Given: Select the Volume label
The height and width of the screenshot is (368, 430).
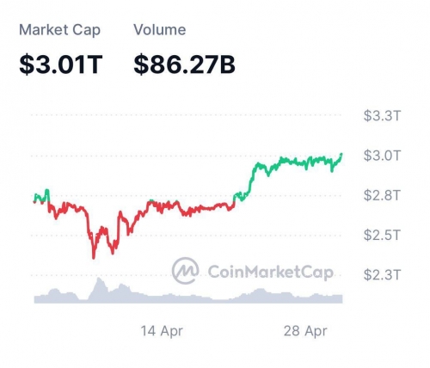Looking at the screenshot, I should pos(160,30).
